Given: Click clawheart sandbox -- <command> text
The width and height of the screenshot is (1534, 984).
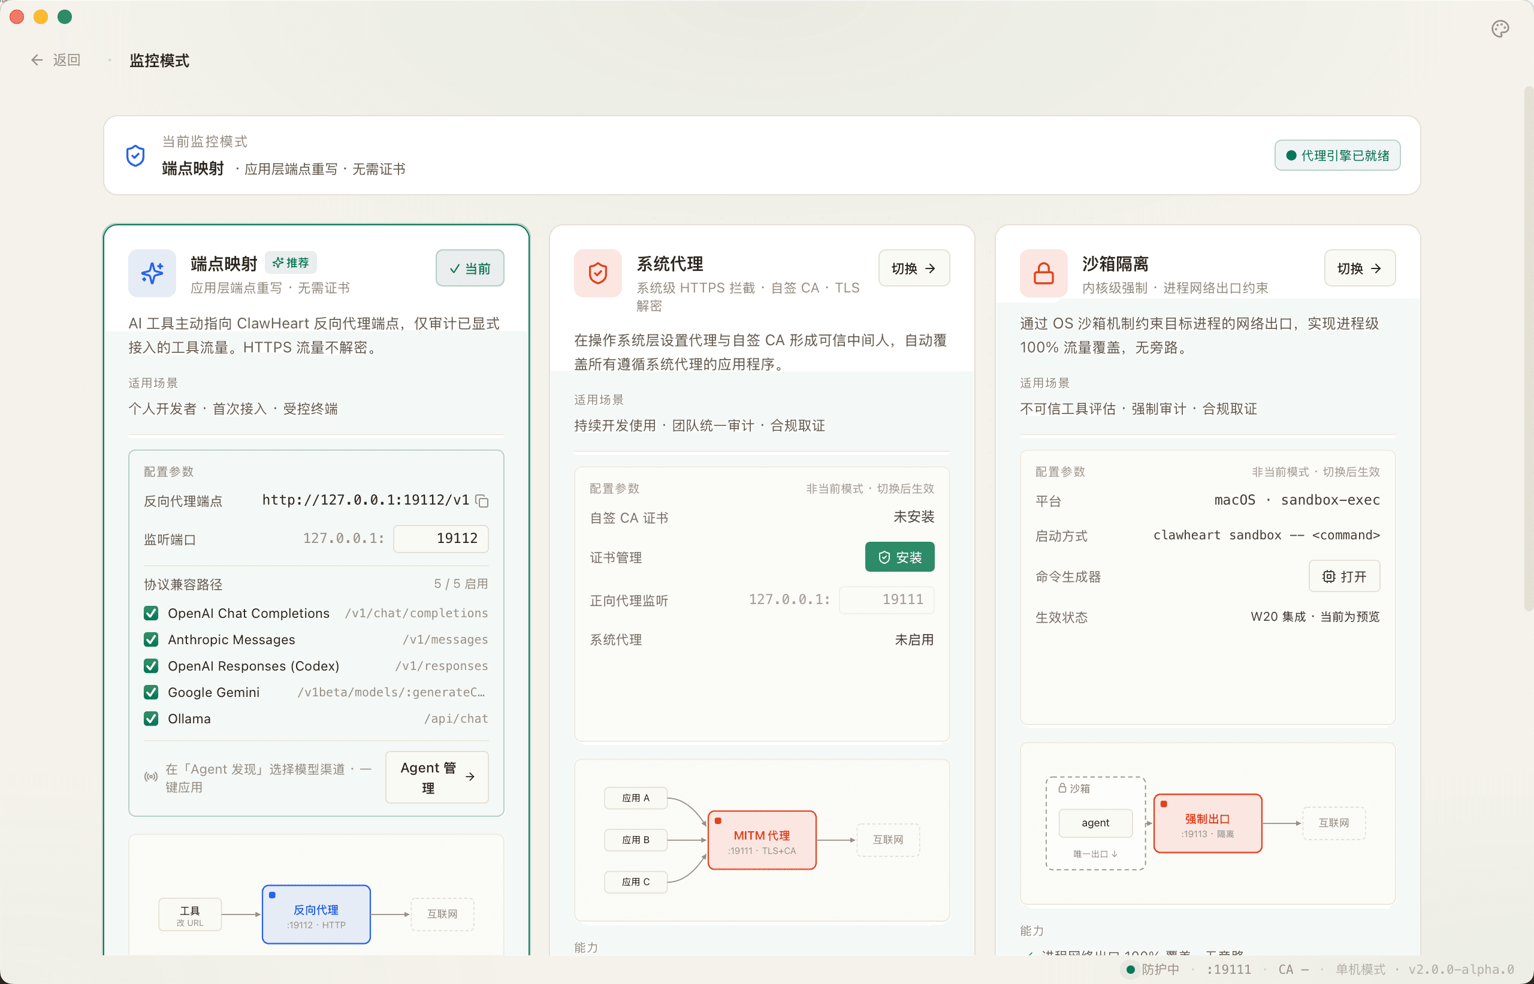Looking at the screenshot, I should (x=1266, y=535).
